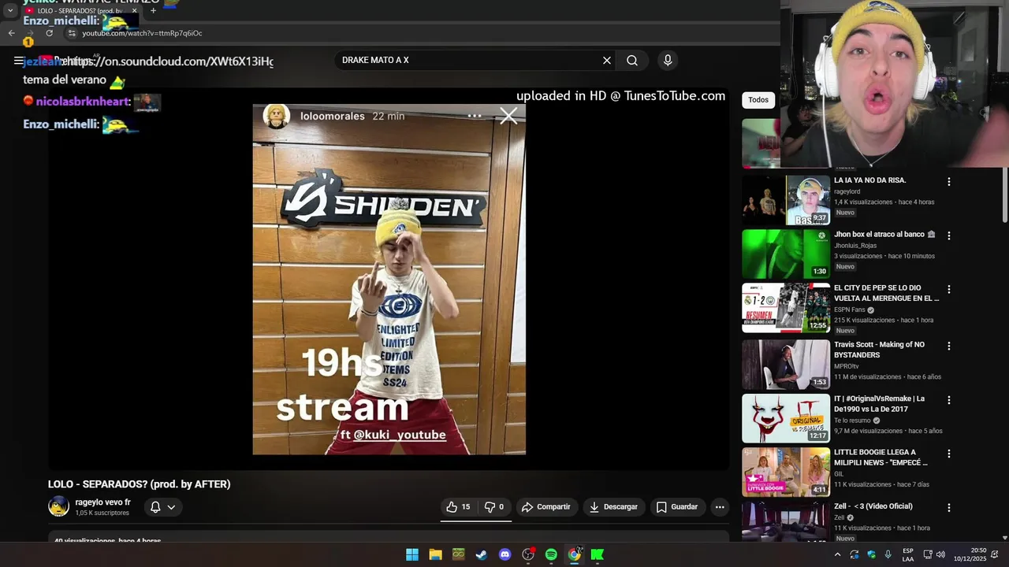1009x567 pixels.
Task: Click the channel name ESPN Fans
Action: (850, 309)
